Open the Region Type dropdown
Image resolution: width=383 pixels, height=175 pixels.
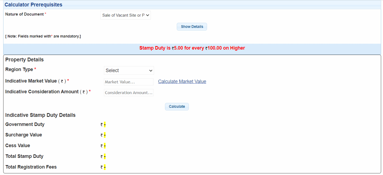129,70
